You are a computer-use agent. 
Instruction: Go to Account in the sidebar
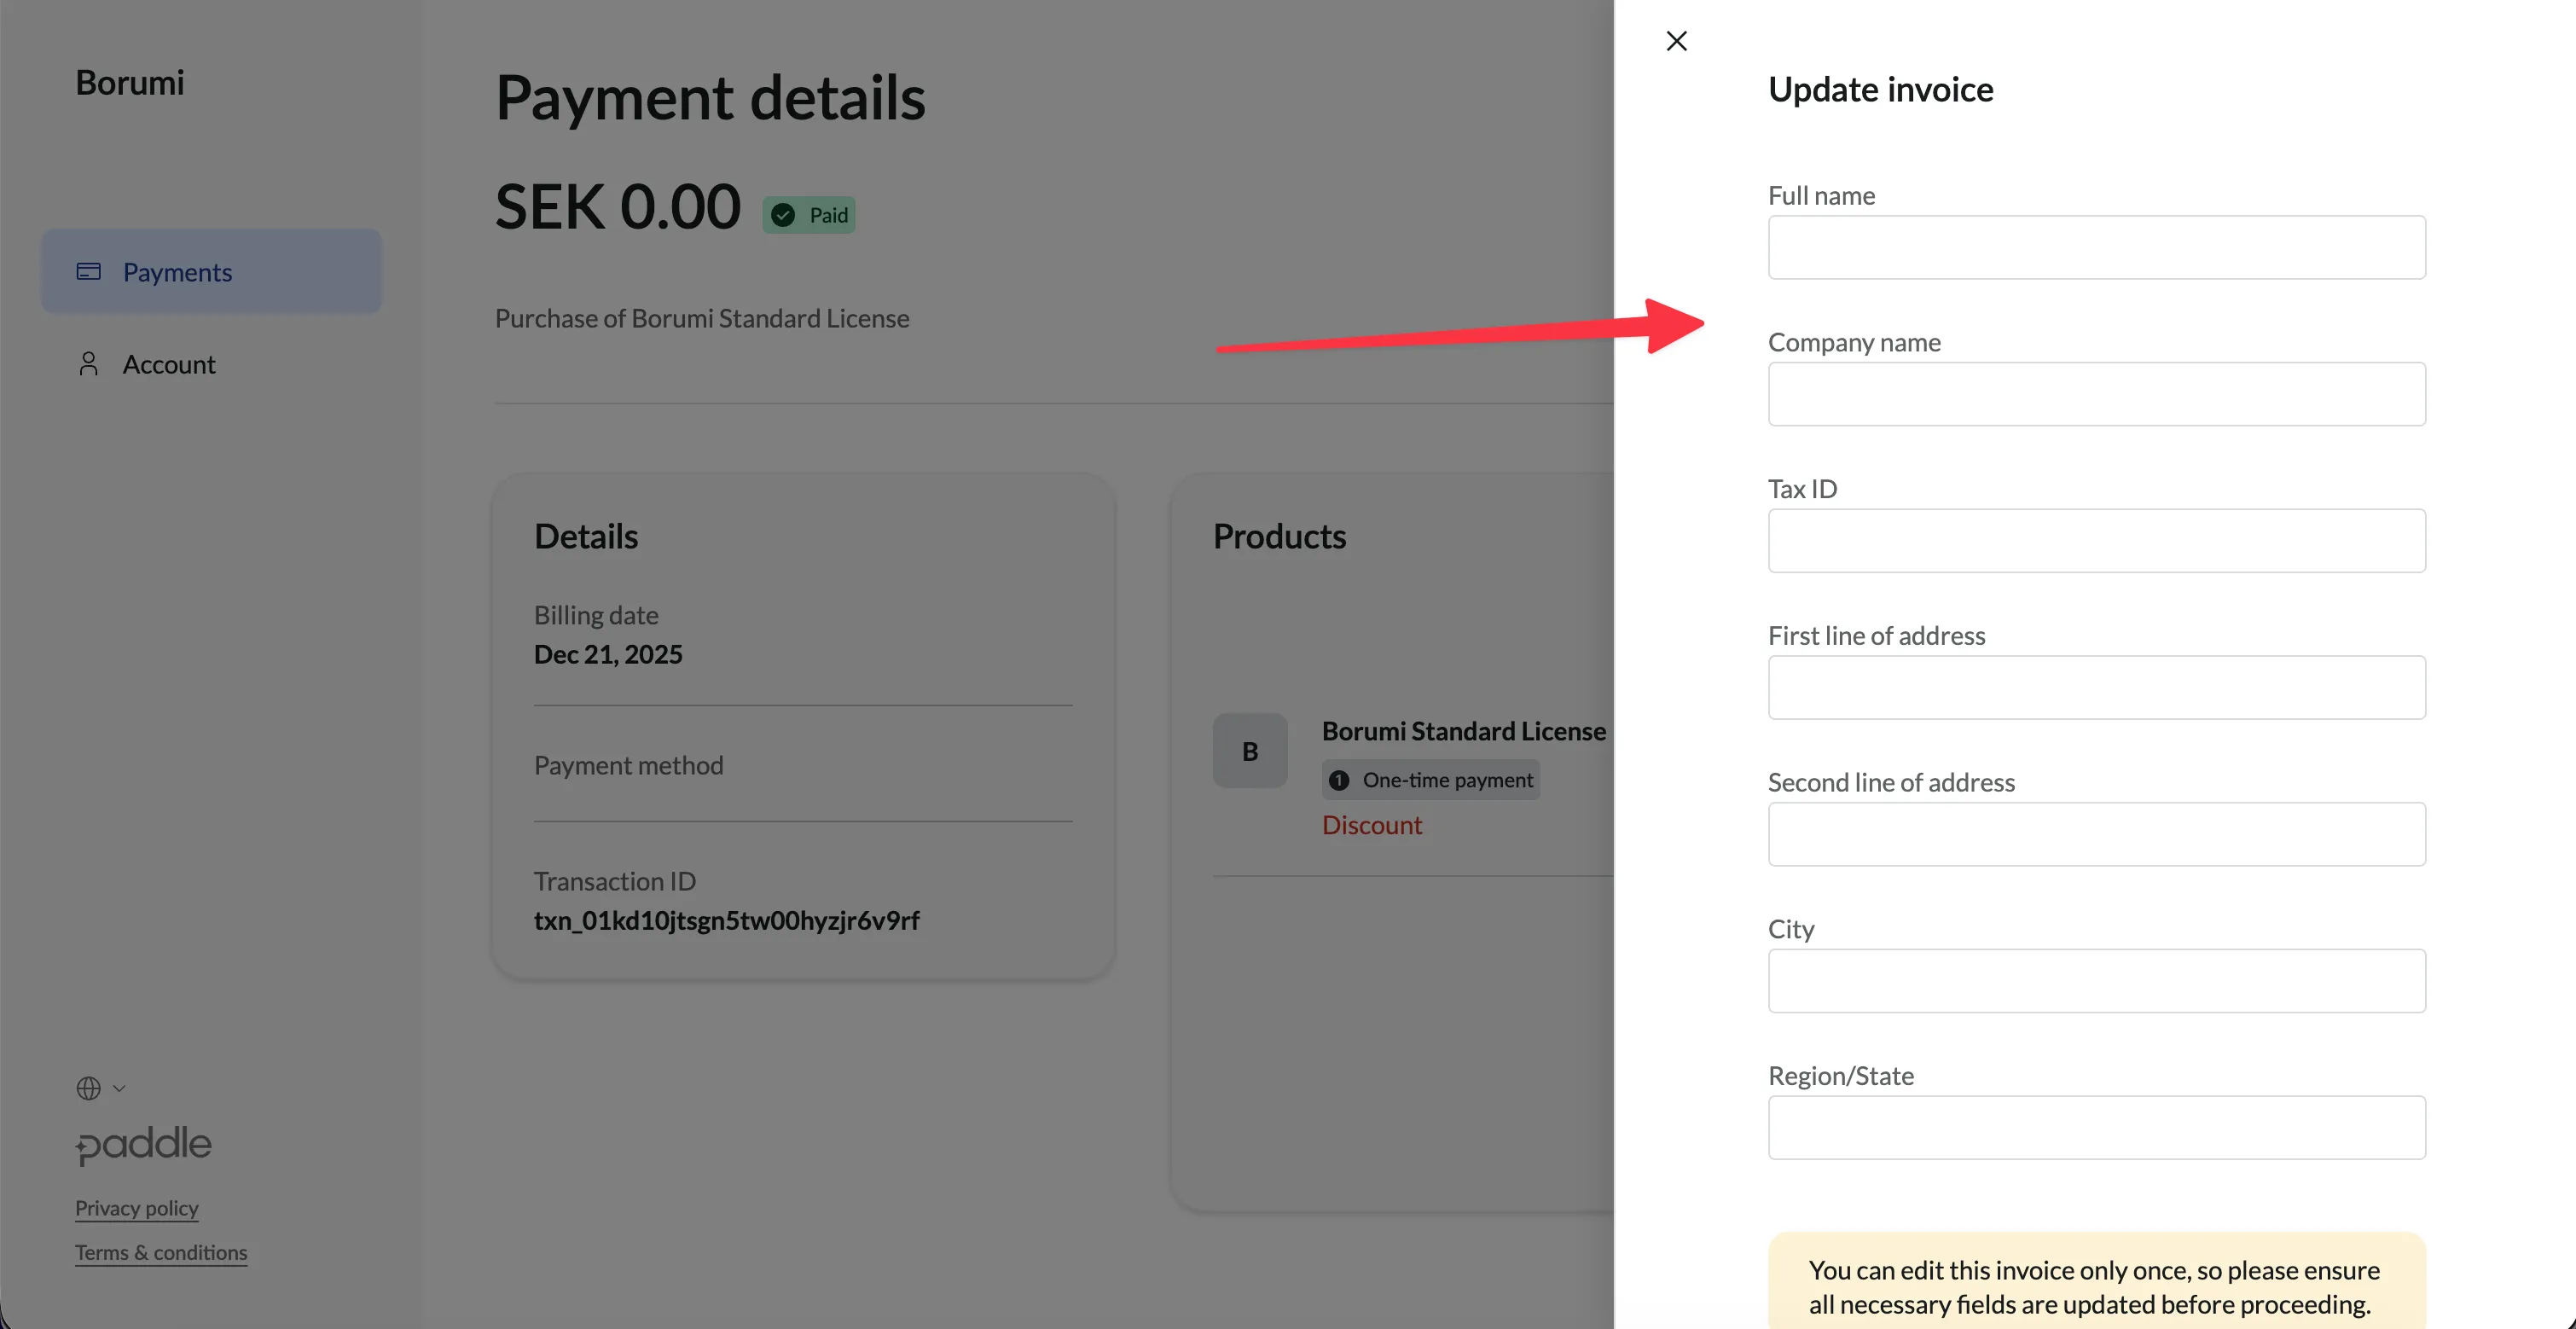pyautogui.click(x=211, y=364)
